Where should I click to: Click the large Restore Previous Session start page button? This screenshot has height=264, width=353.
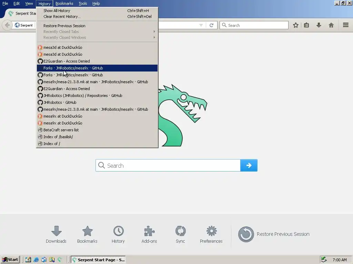tap(274, 234)
